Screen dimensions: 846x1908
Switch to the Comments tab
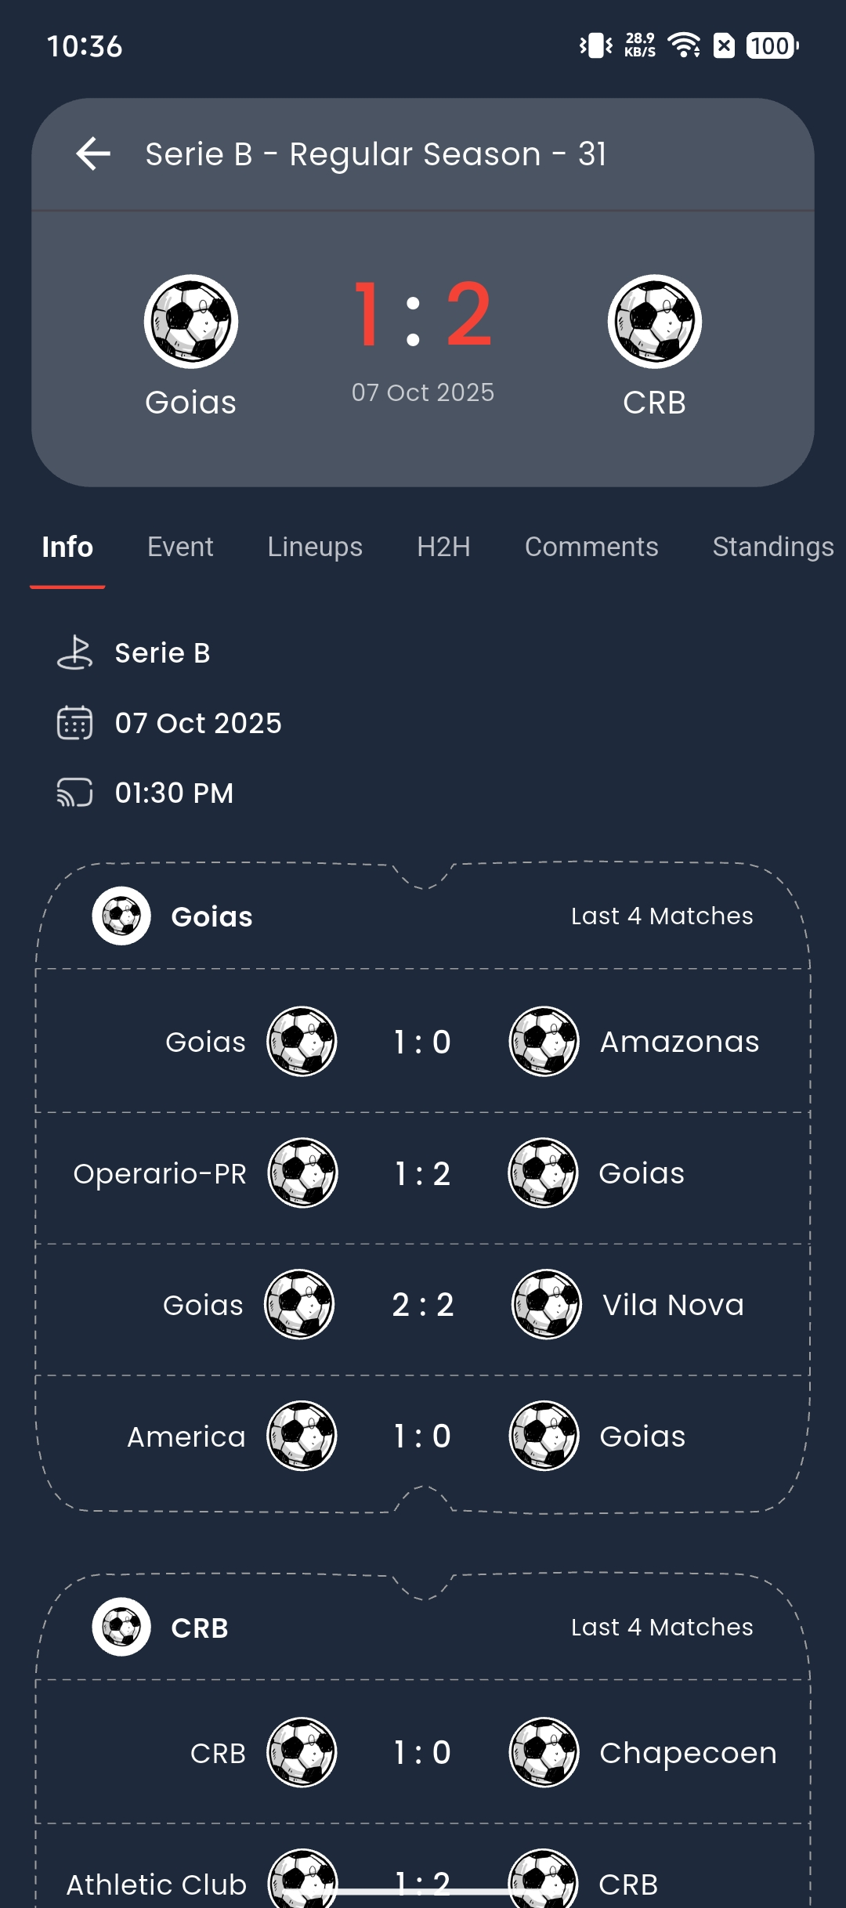pyautogui.click(x=591, y=547)
